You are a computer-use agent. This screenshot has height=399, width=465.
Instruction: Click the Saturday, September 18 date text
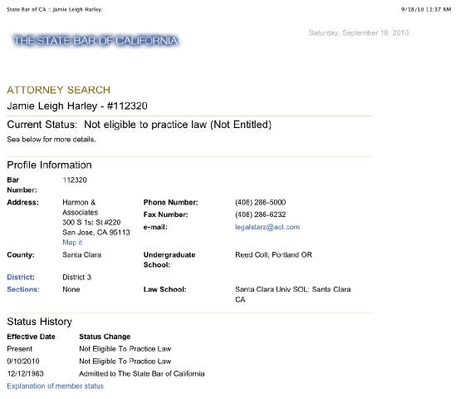coord(359,32)
